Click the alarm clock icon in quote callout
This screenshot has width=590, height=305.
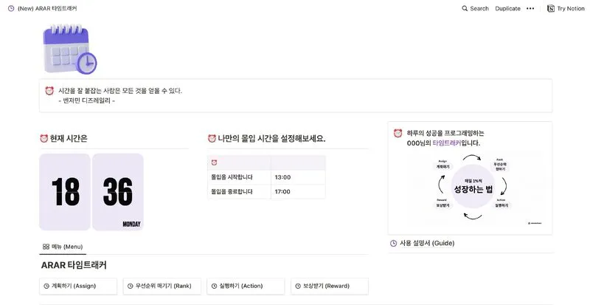[x=49, y=91]
